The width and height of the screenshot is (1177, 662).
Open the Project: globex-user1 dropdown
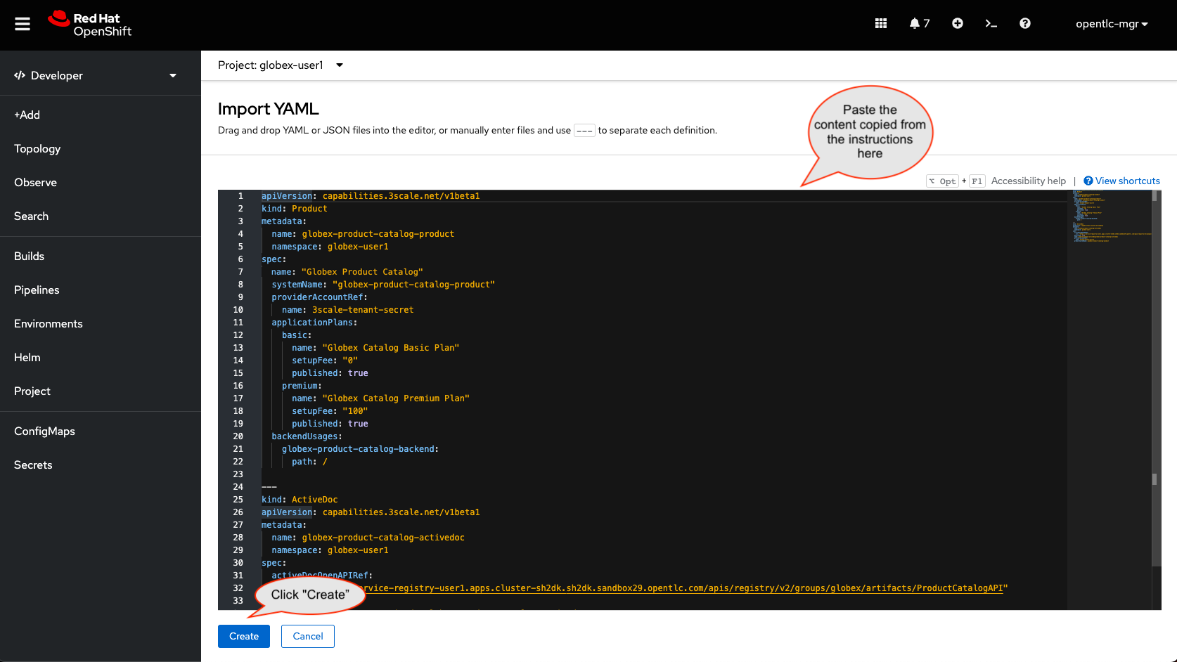tap(281, 65)
